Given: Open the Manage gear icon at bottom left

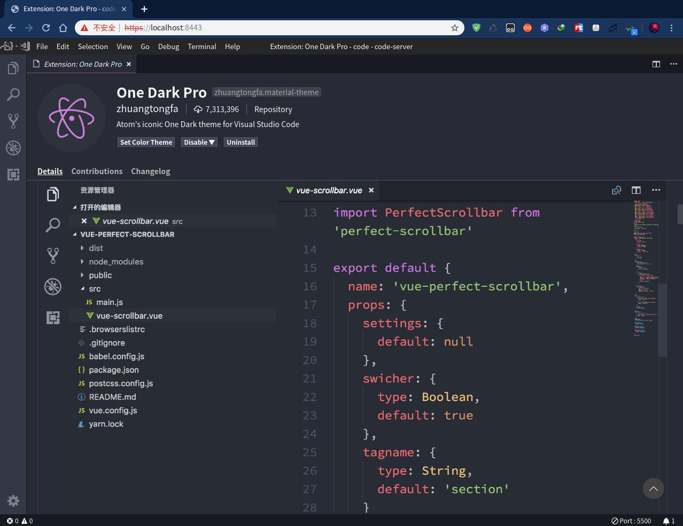Looking at the screenshot, I should [13, 501].
